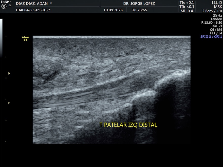The height and width of the screenshot is (167, 223).
Task: Click the MI 0.4 index value
Action: [187, 11]
